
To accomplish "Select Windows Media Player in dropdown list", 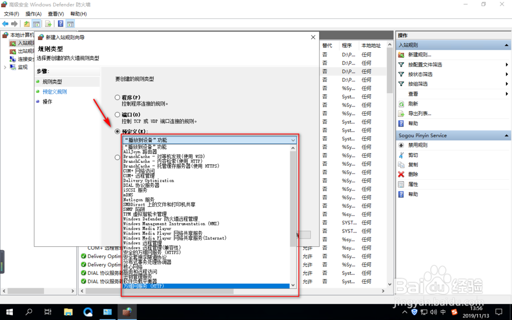I will tap(206, 228).
